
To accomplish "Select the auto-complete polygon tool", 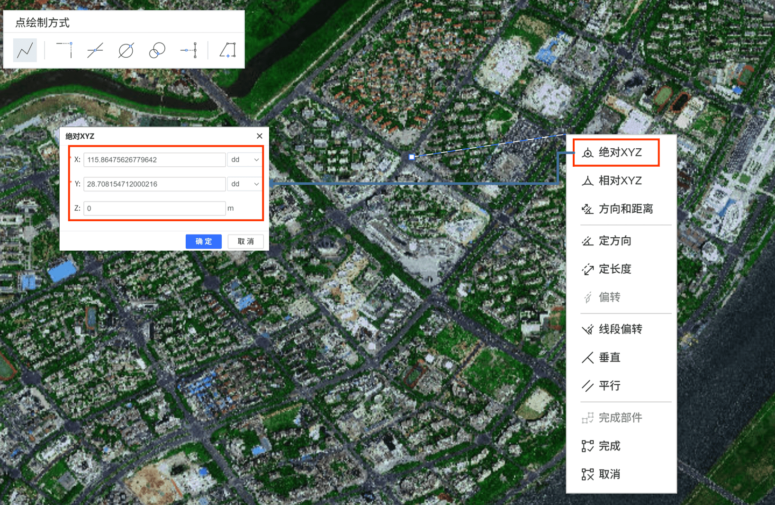I will [228, 50].
